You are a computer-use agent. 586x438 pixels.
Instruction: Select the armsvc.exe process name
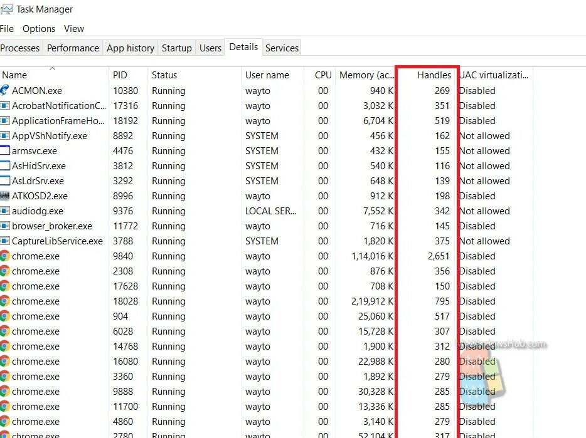coord(35,151)
